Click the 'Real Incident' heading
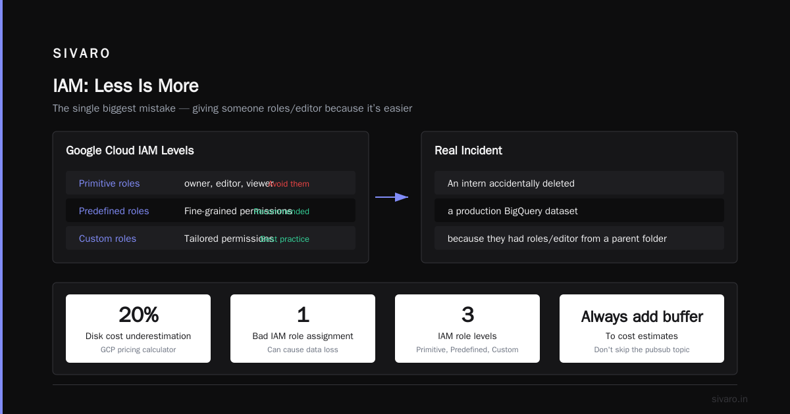Screen dimensions: 790x414 [x=468, y=150]
